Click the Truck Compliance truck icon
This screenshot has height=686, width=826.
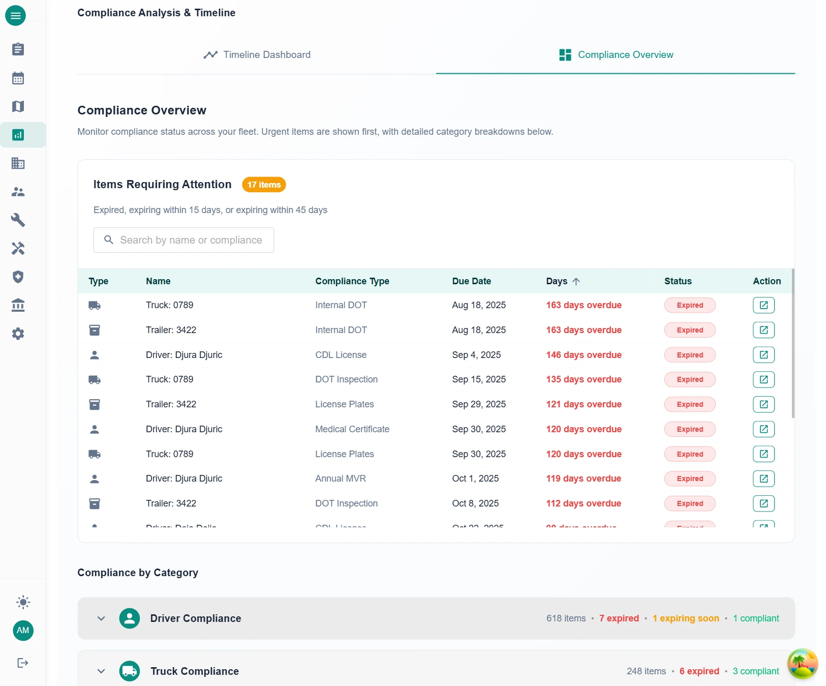(130, 671)
